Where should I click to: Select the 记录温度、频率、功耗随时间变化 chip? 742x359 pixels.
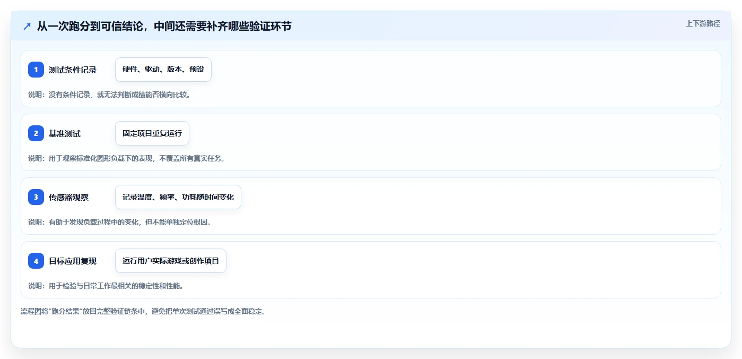[178, 197]
